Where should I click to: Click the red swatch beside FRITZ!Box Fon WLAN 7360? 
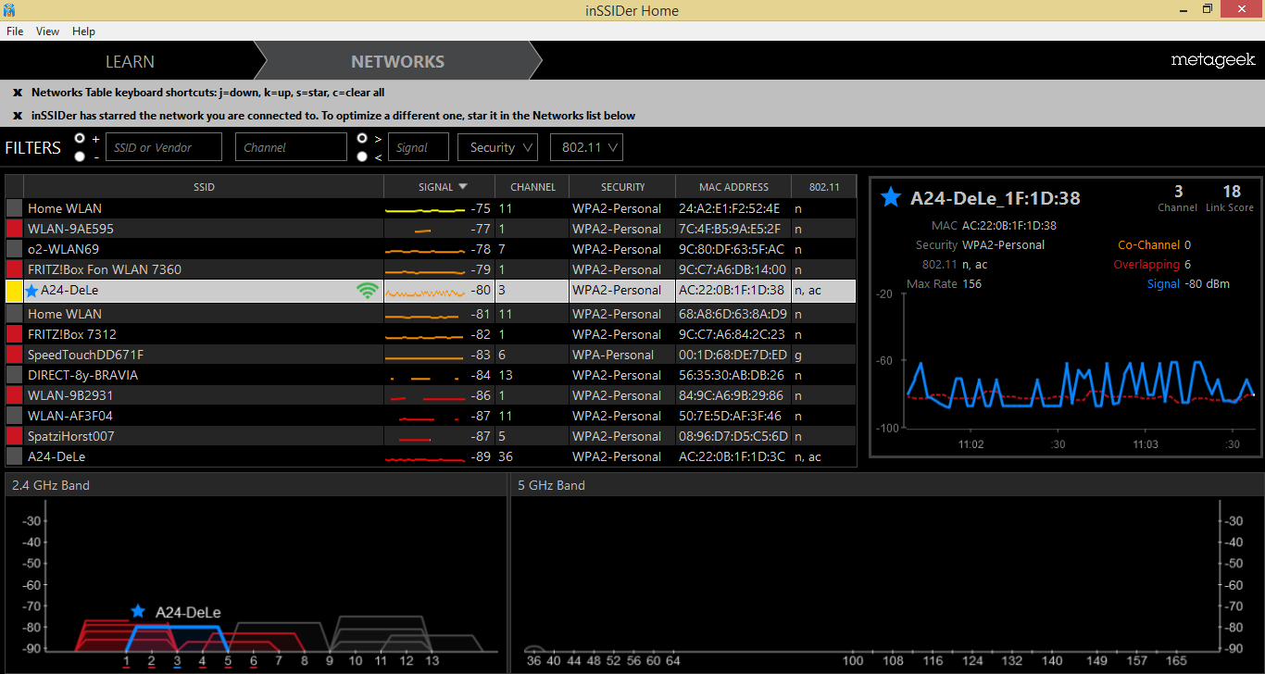click(14, 269)
